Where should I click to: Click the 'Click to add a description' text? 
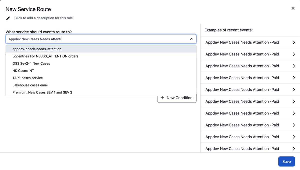[x=43, y=18]
